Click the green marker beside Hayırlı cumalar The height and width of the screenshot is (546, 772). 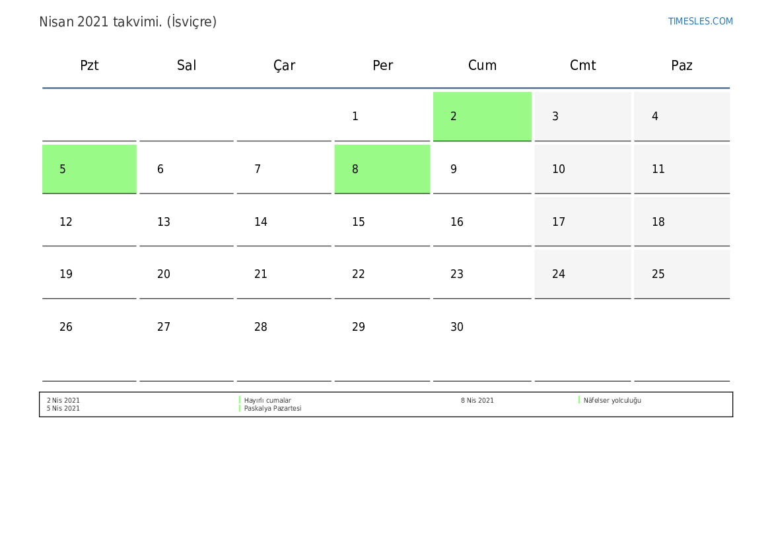click(x=240, y=400)
